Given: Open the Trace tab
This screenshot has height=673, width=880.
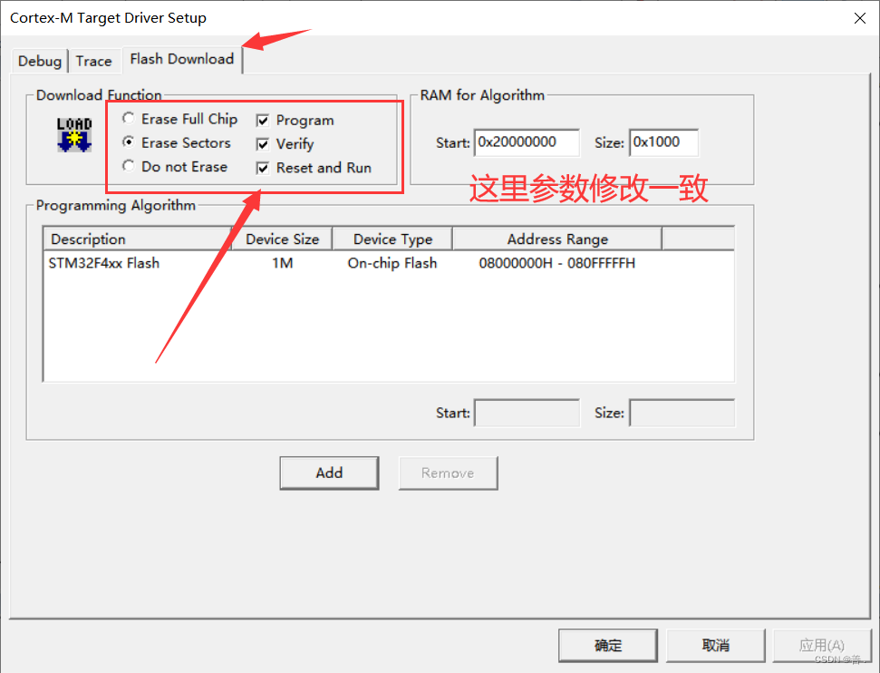Looking at the screenshot, I should (x=94, y=61).
